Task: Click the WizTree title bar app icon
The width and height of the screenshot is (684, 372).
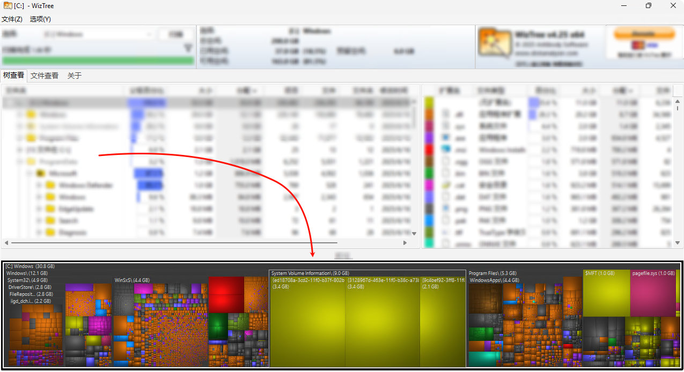Action: (x=8, y=6)
